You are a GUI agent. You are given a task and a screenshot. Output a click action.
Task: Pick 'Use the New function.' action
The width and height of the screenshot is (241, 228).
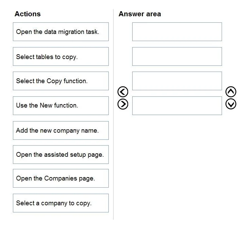click(61, 106)
